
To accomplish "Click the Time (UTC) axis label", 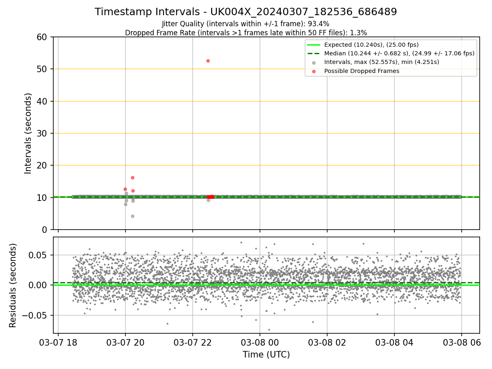I will tap(266, 355).
